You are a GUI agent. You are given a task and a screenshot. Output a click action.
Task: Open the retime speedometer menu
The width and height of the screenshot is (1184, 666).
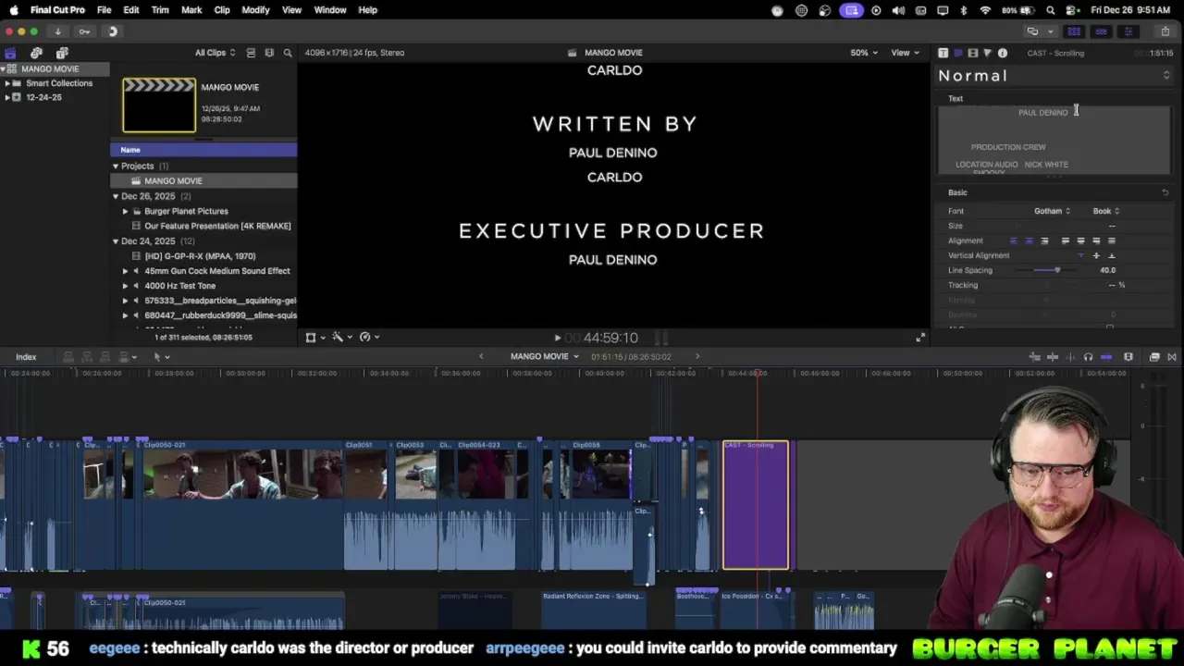(367, 338)
